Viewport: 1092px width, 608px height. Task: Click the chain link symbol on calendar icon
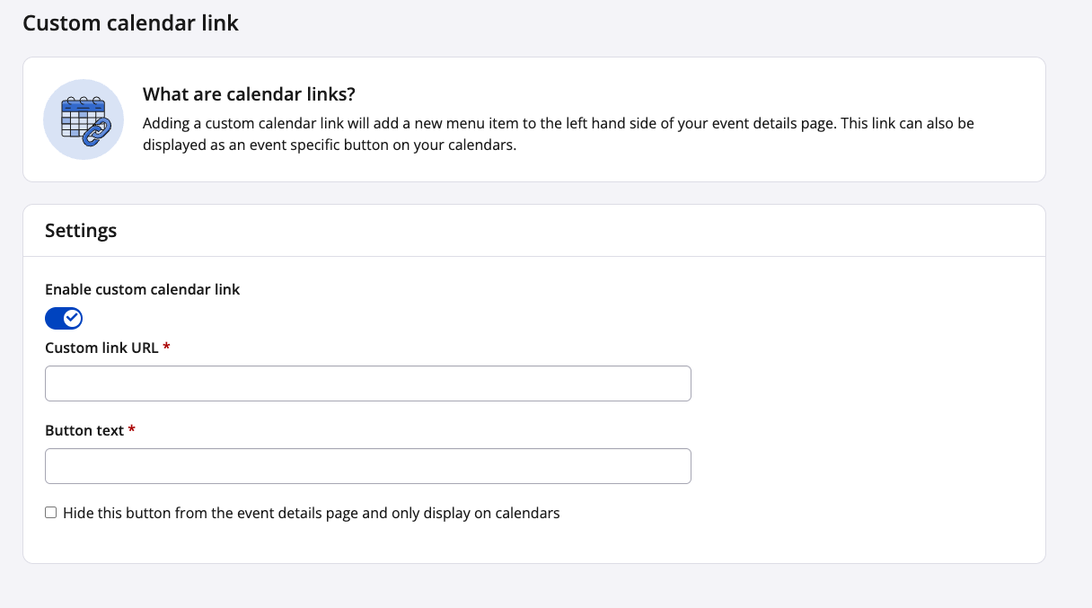95,131
